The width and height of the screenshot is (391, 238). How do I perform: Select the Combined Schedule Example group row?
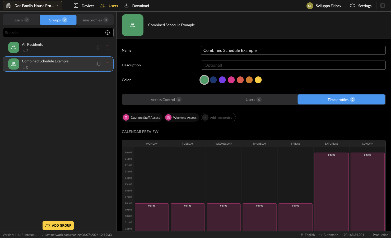pyautogui.click(x=58, y=64)
